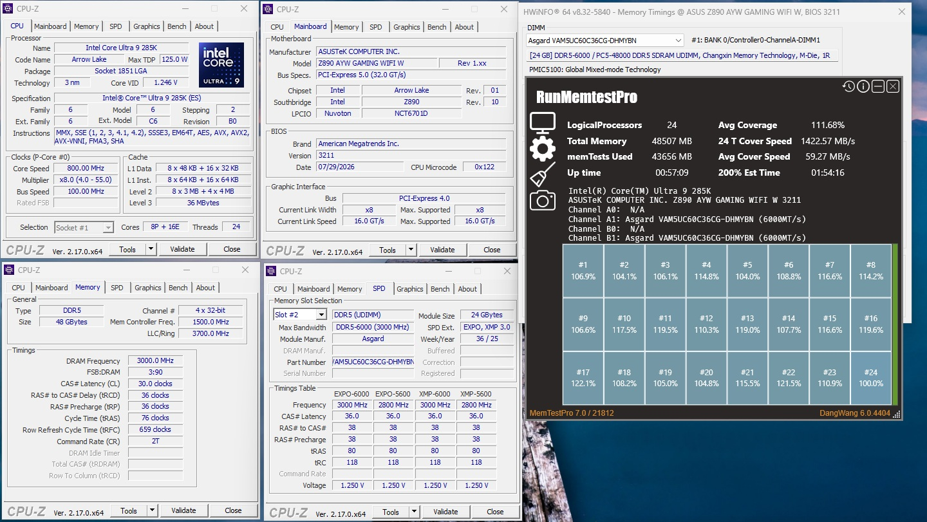Click Tools button in CPU-Z SPD slot window
927x522 pixels.
(391, 512)
